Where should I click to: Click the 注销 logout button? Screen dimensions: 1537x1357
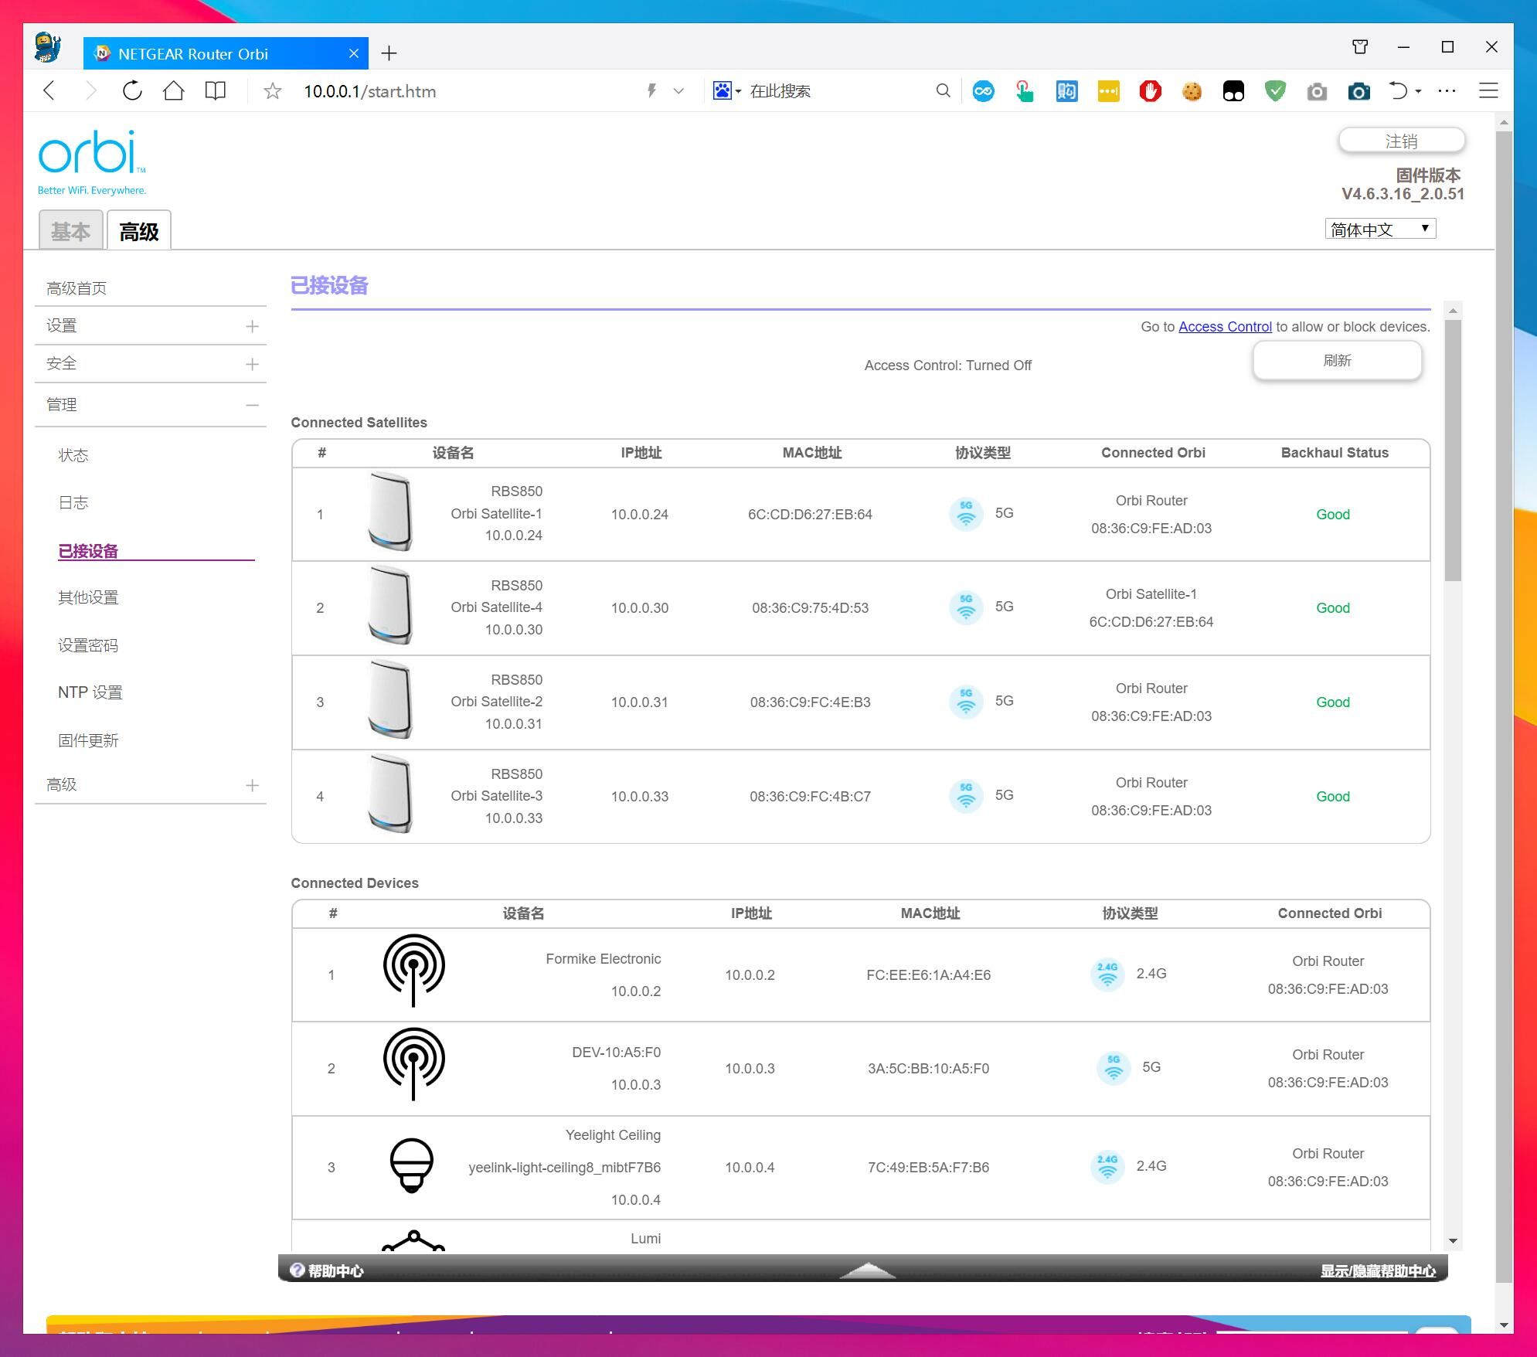coord(1401,141)
